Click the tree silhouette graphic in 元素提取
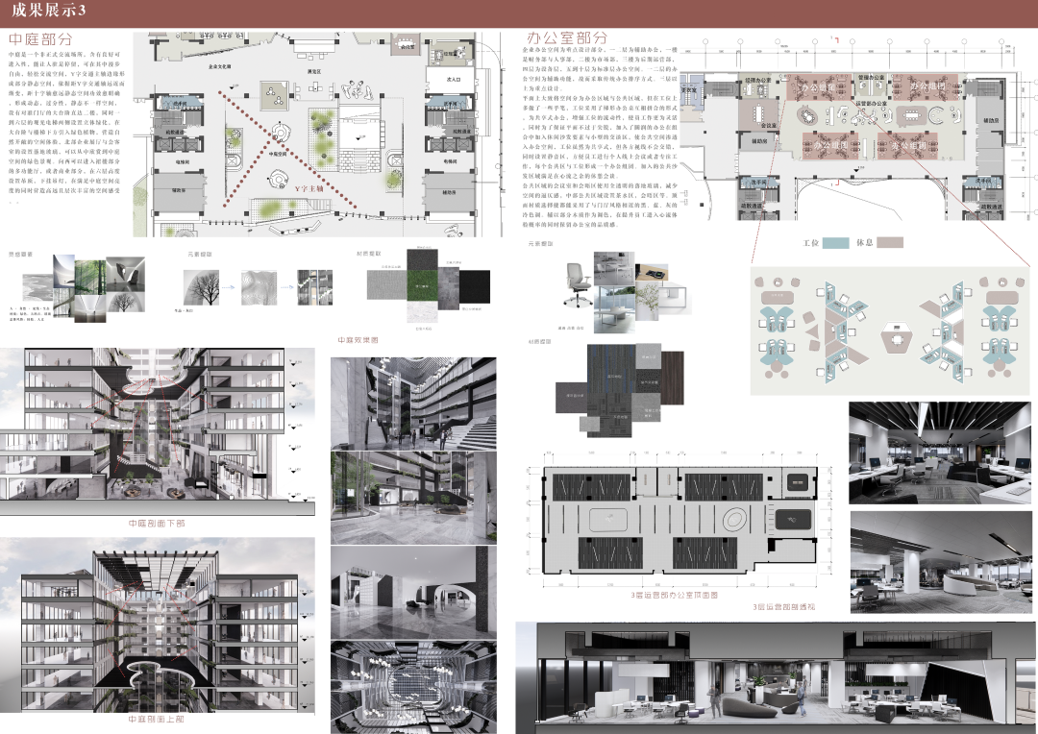 [200, 286]
